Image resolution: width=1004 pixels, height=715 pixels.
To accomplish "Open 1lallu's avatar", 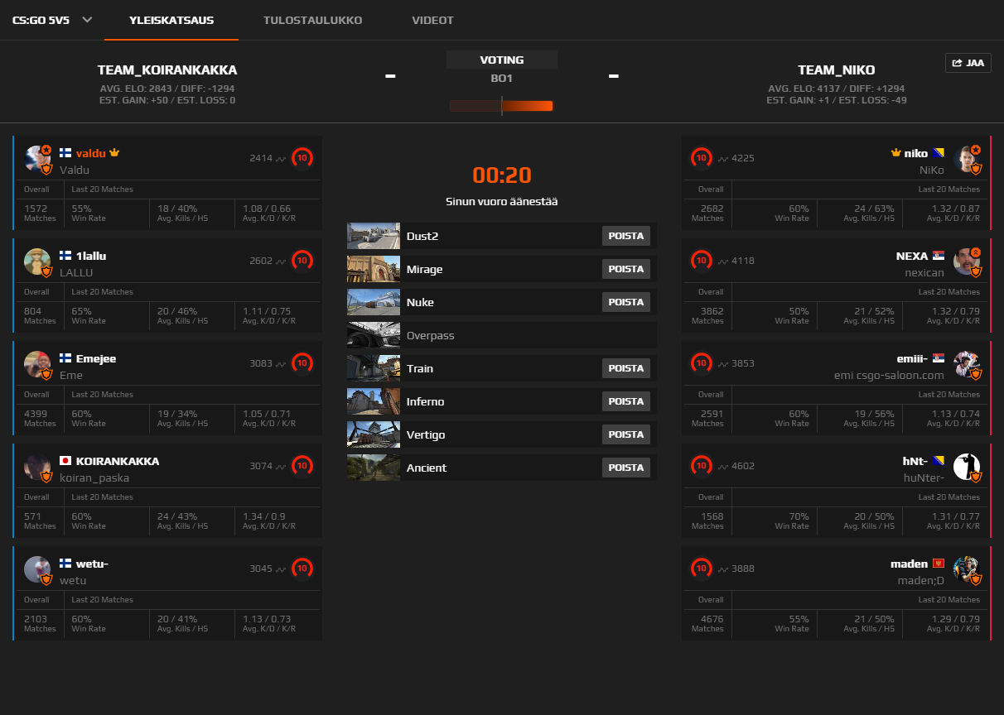I will 38,262.
